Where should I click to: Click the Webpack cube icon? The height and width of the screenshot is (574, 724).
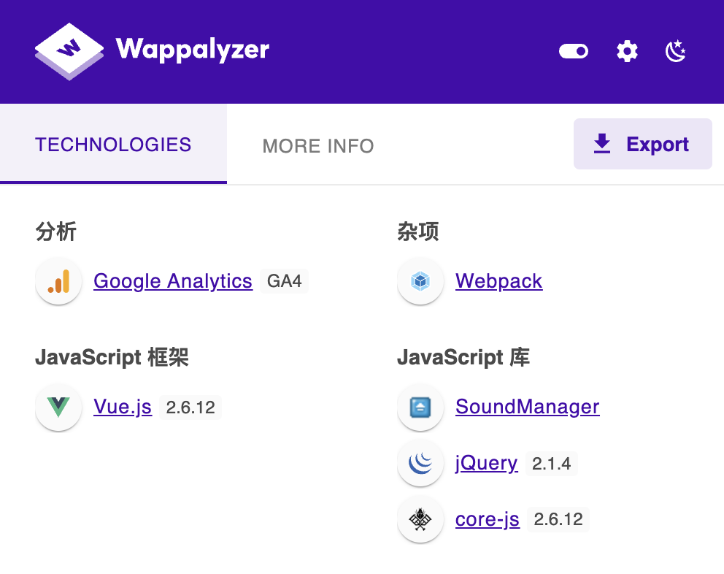pos(420,281)
